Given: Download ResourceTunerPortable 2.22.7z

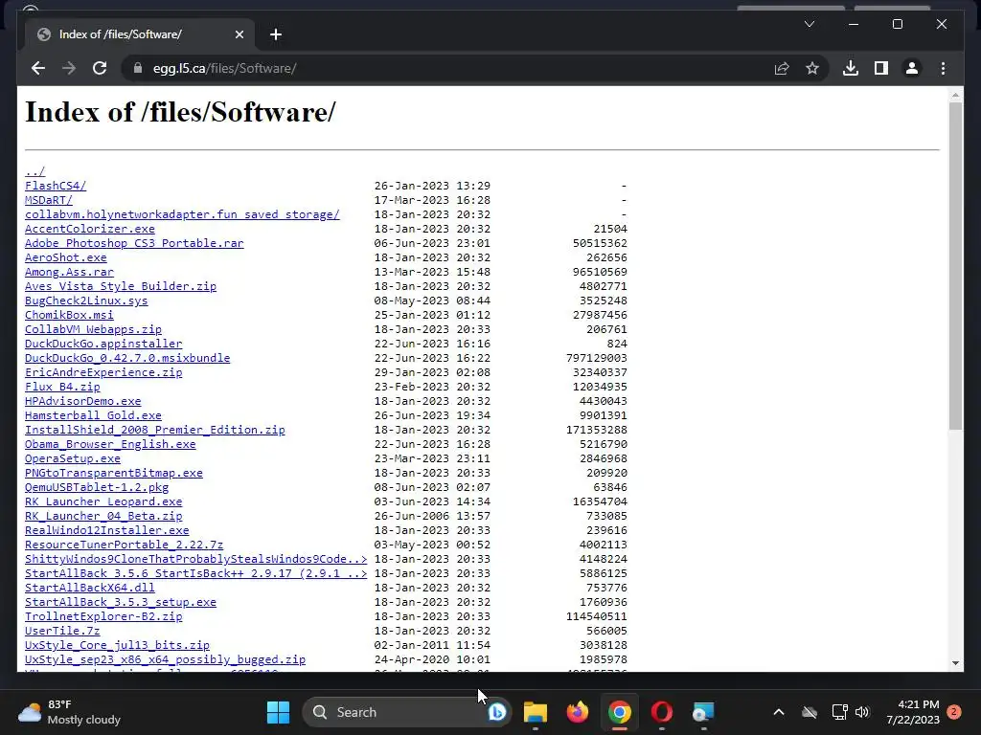Looking at the screenshot, I should click(x=124, y=545).
